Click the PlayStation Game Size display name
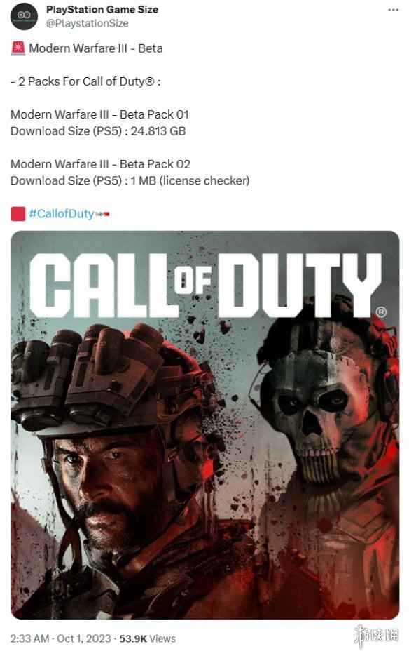This screenshot has height=656, width=409. coord(102,9)
